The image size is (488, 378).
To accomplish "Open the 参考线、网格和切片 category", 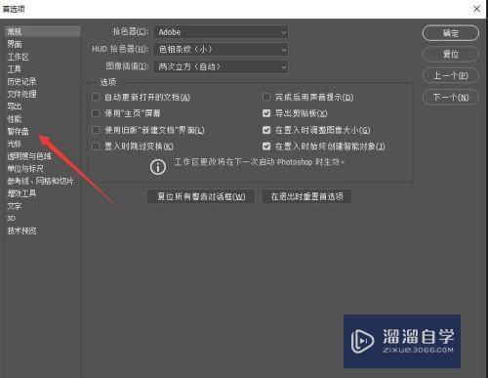I will pos(40,181).
